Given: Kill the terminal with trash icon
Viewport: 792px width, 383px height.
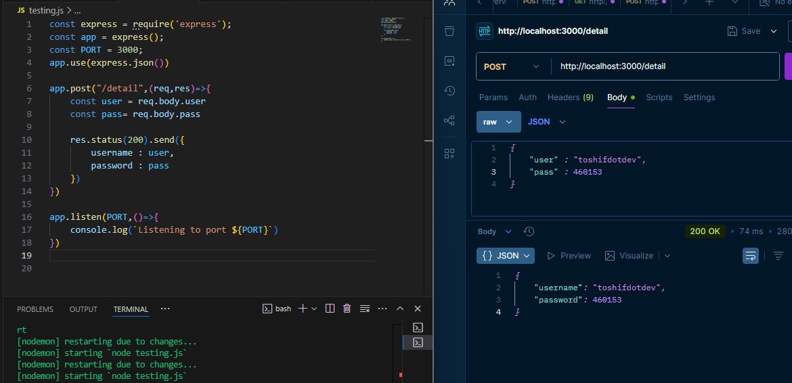Looking at the screenshot, I should 347,309.
